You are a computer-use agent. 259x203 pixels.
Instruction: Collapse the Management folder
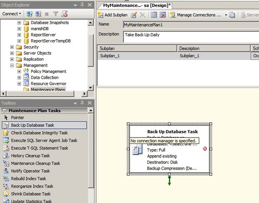point(12,66)
